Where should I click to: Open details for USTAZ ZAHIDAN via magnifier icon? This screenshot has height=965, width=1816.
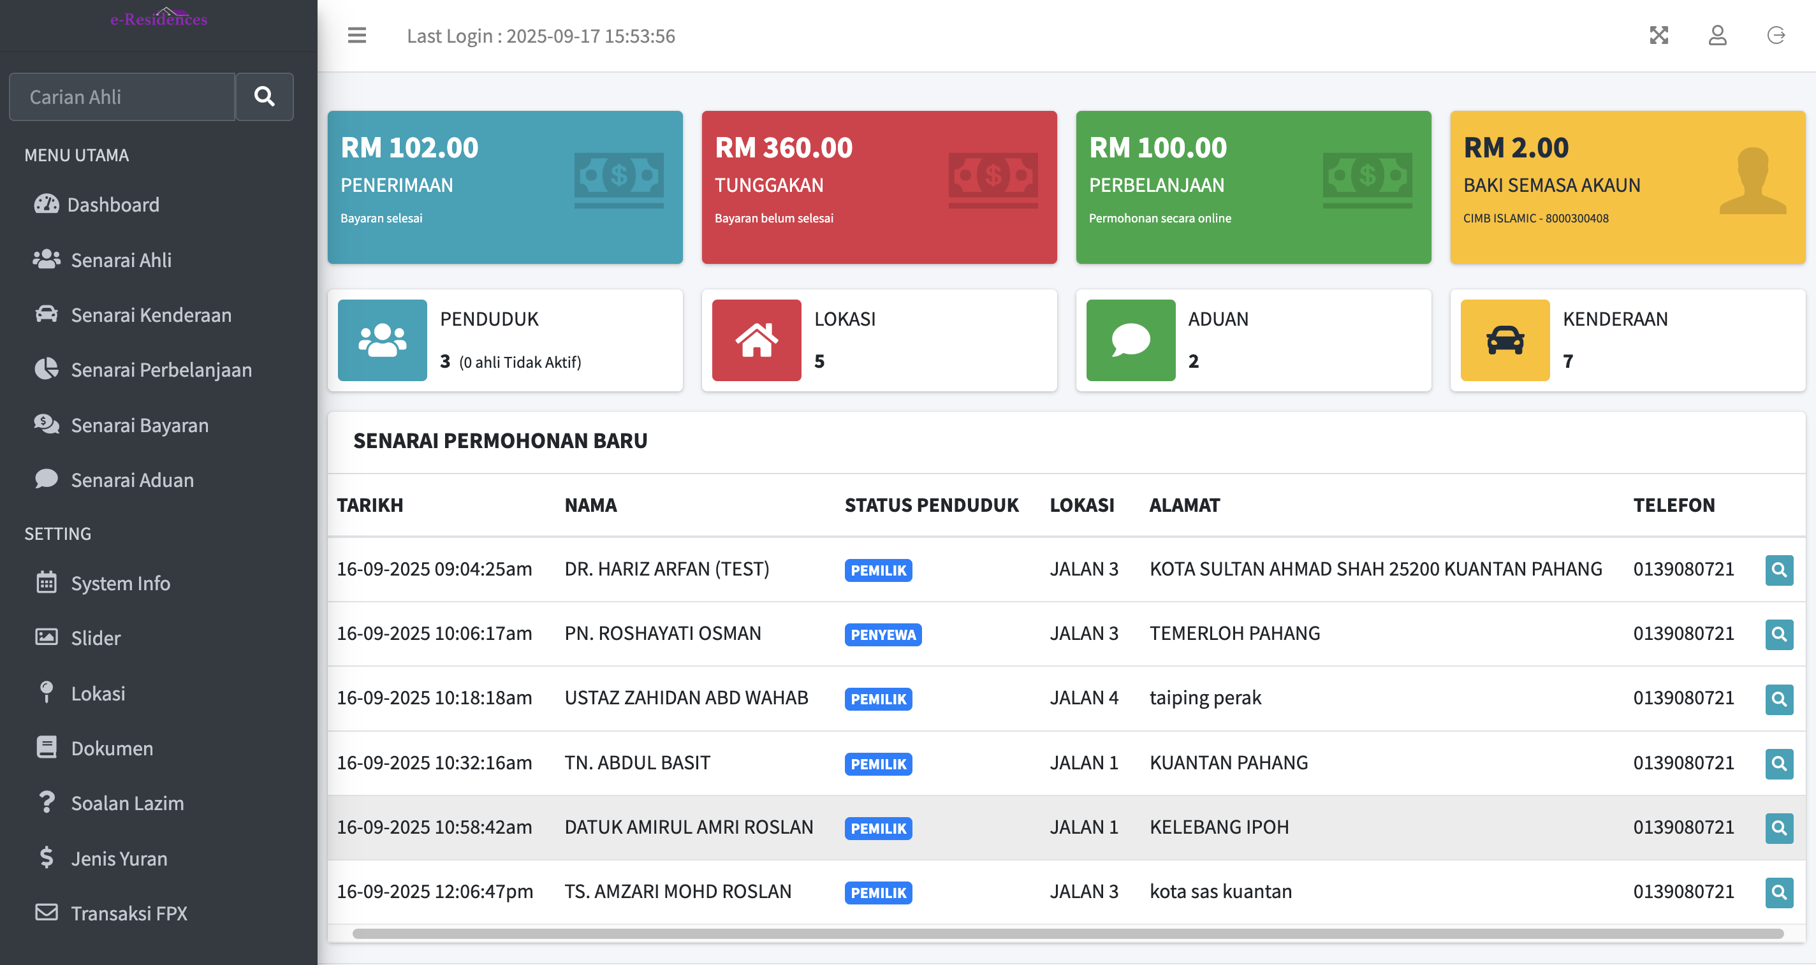click(1780, 700)
